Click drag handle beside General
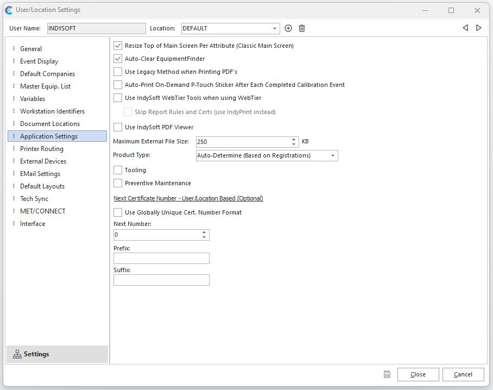 14,48
